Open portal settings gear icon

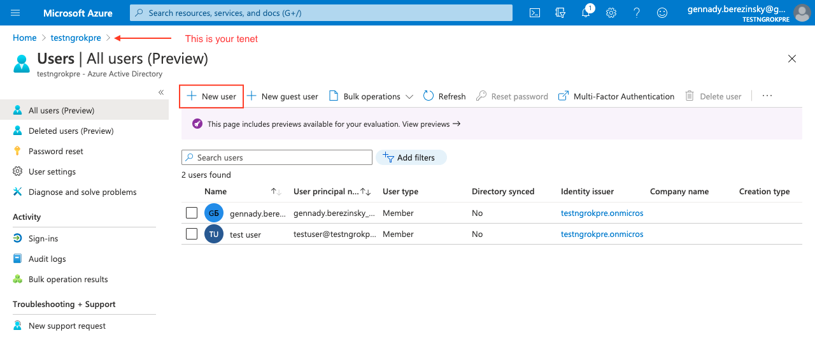coord(611,13)
